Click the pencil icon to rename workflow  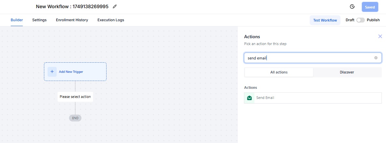click(114, 7)
